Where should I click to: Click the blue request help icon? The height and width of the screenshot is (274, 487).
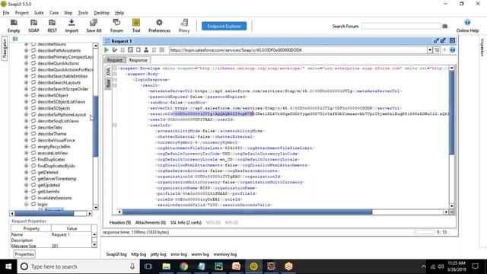[x=453, y=49]
